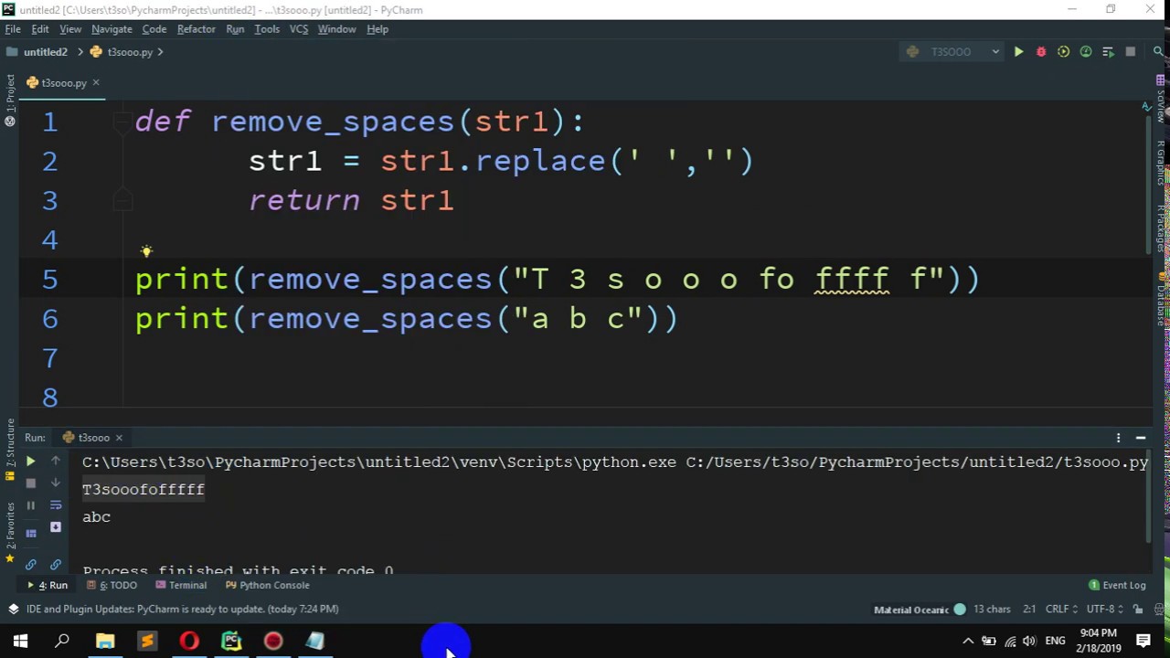Open the Run menu
The height and width of the screenshot is (658, 1170).
(235, 29)
